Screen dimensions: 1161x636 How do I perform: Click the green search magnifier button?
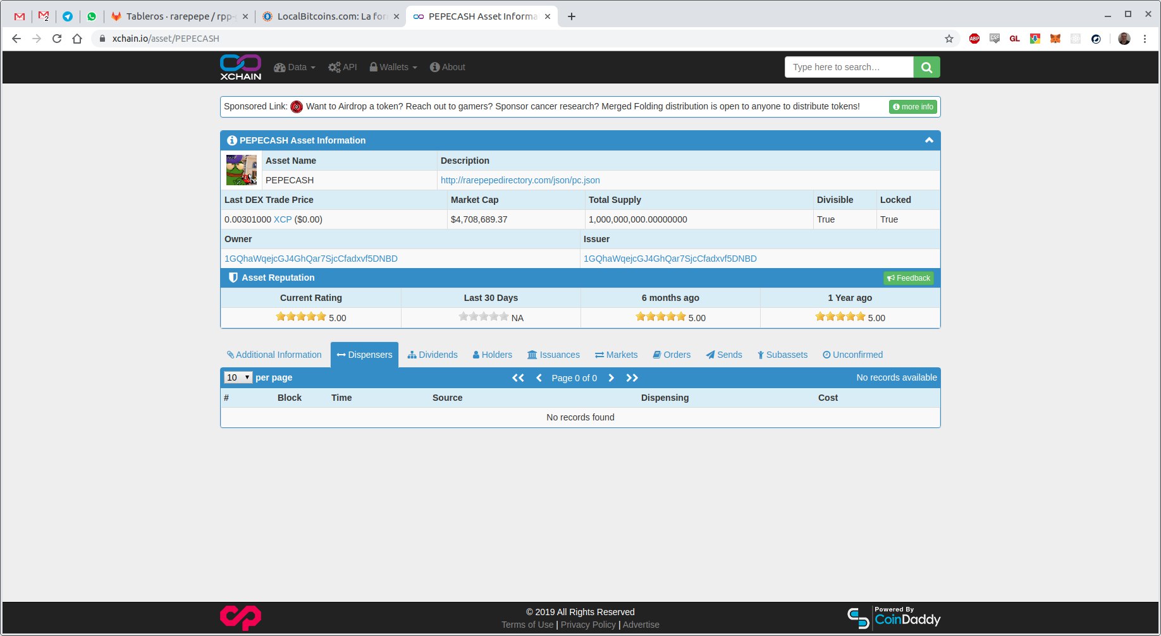[927, 67]
